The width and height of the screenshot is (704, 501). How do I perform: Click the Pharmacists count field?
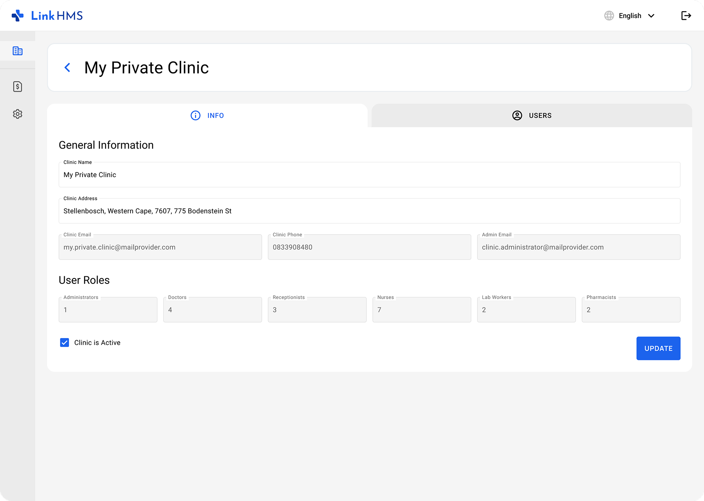point(631,310)
